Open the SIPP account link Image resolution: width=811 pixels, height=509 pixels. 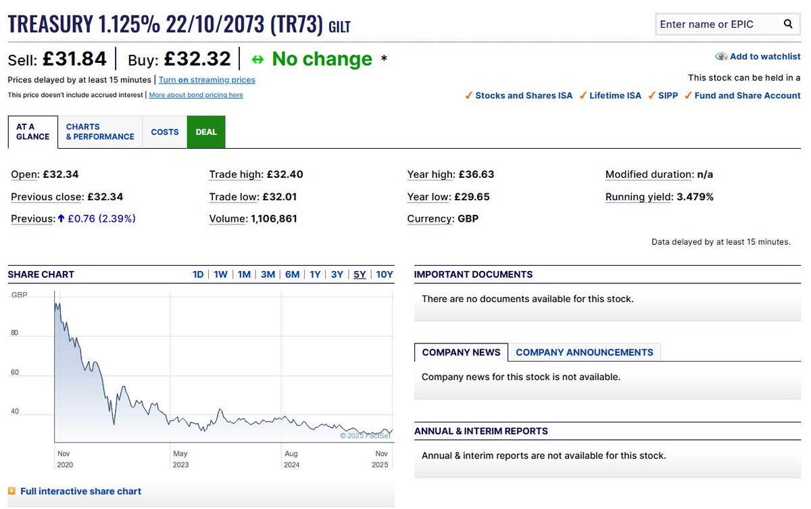pos(668,95)
